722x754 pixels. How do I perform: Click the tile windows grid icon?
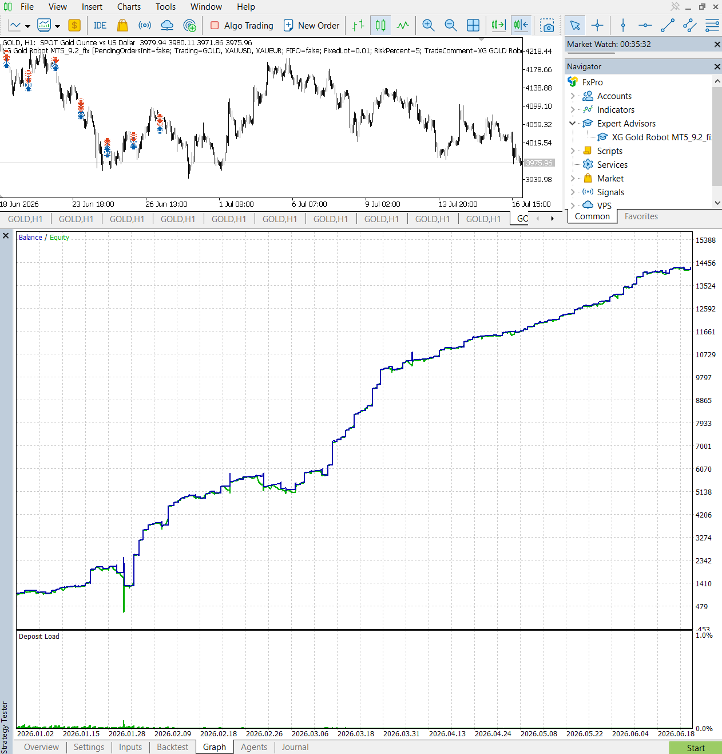tap(473, 25)
